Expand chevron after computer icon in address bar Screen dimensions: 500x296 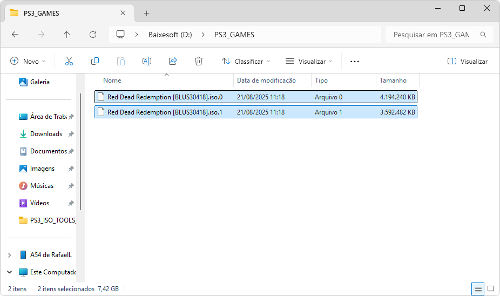pos(137,35)
